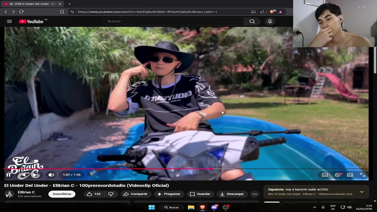Skip to the previous video

pyautogui.click(x=23, y=175)
